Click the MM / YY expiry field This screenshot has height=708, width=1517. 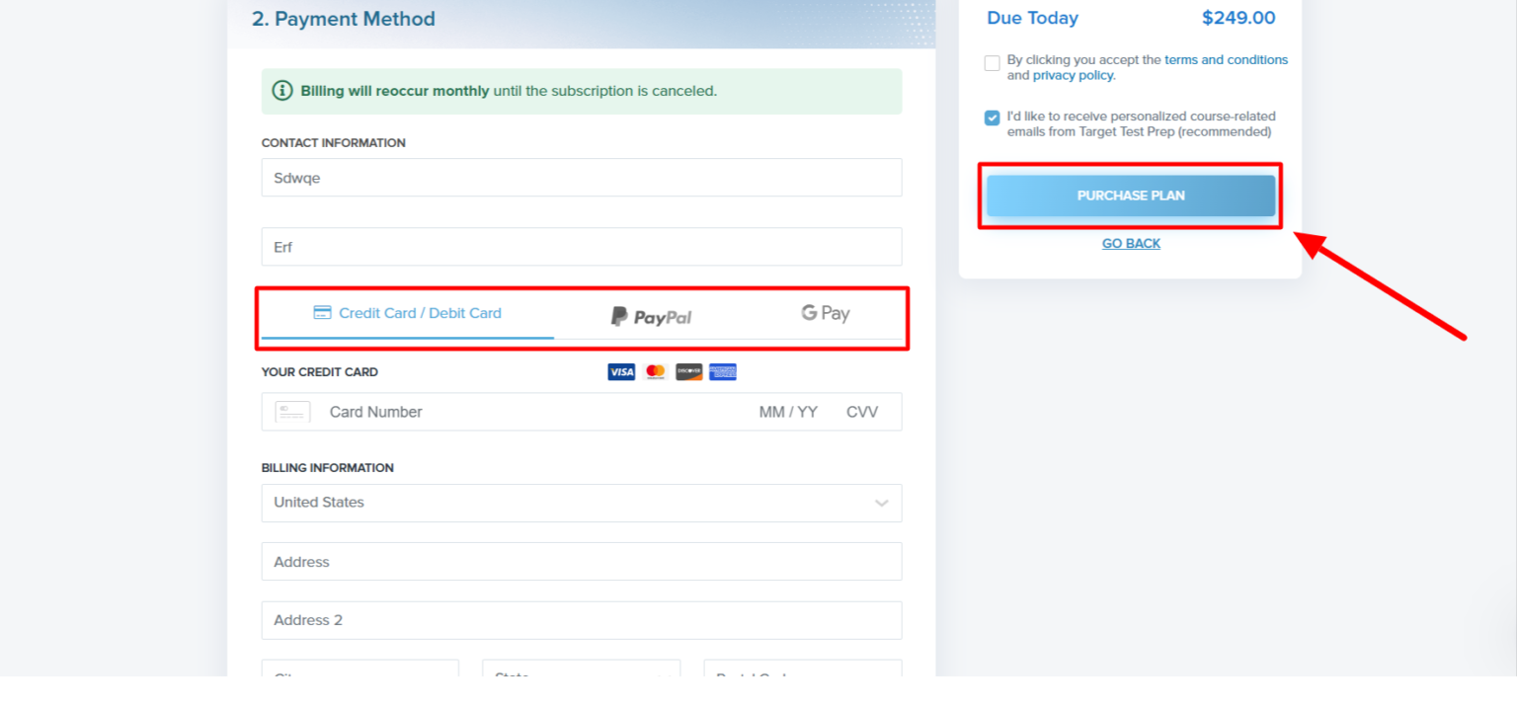coord(788,412)
